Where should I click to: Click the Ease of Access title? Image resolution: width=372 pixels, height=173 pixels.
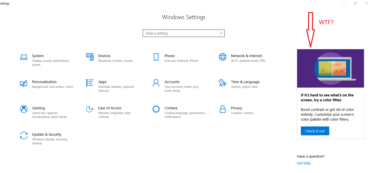(110, 108)
